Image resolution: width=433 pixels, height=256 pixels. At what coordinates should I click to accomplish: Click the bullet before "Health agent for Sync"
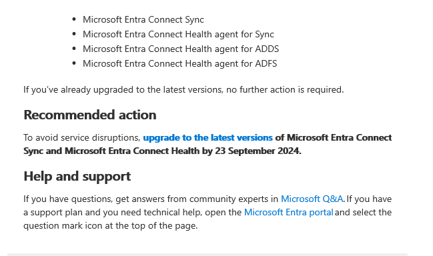coord(74,33)
